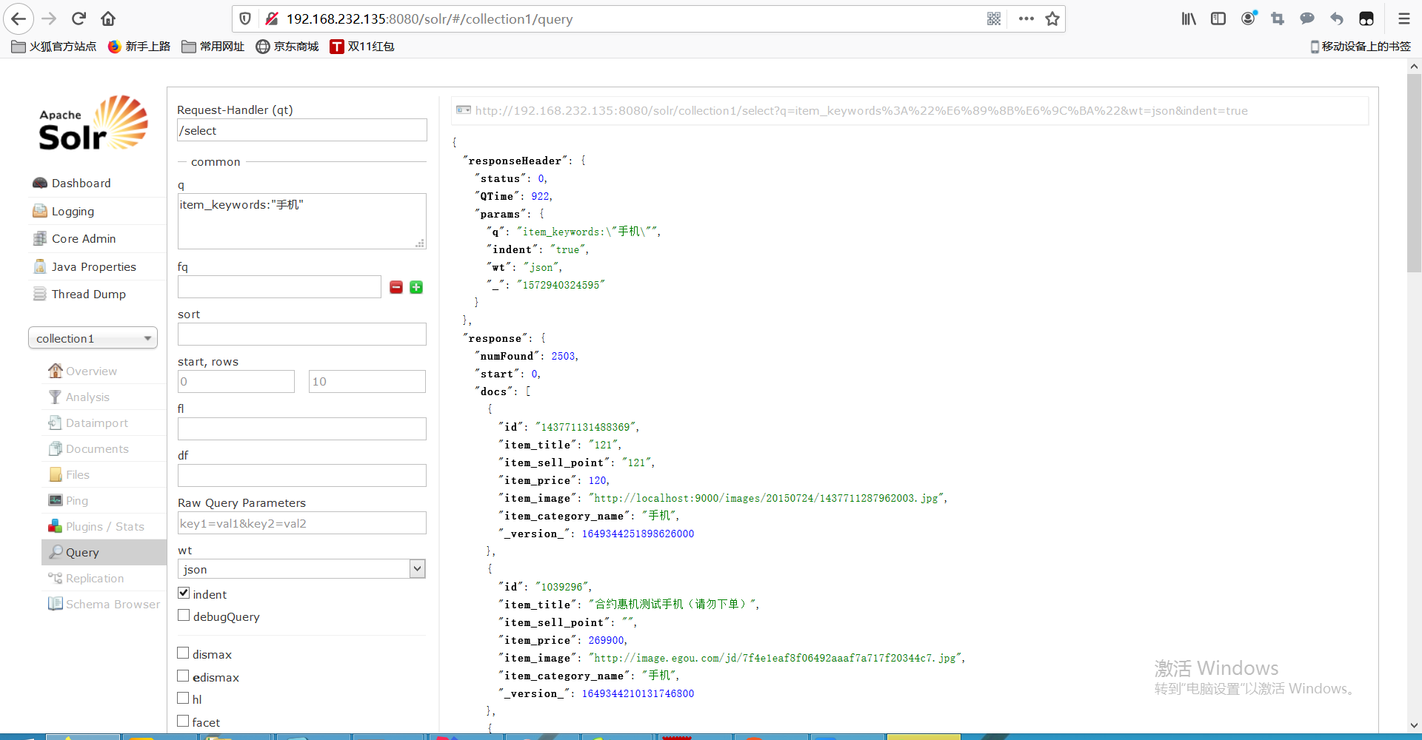Open Java Properties page
Screen dimensions: 1422x740
(x=93, y=266)
